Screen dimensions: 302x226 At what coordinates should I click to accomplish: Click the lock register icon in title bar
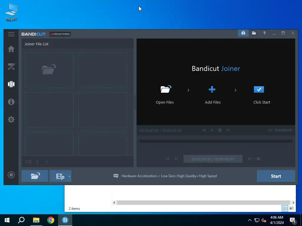tap(243, 33)
